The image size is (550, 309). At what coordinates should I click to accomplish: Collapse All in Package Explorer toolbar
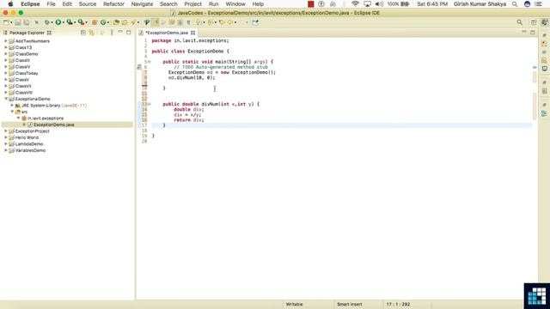coord(83,33)
